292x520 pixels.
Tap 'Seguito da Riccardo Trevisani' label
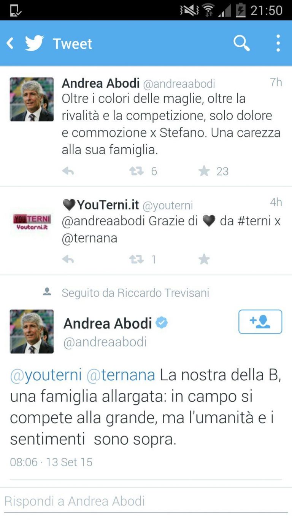(135, 293)
